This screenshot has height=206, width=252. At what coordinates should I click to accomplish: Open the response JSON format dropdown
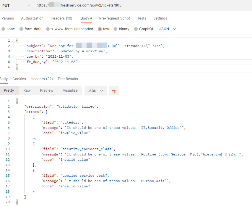click(x=95, y=91)
